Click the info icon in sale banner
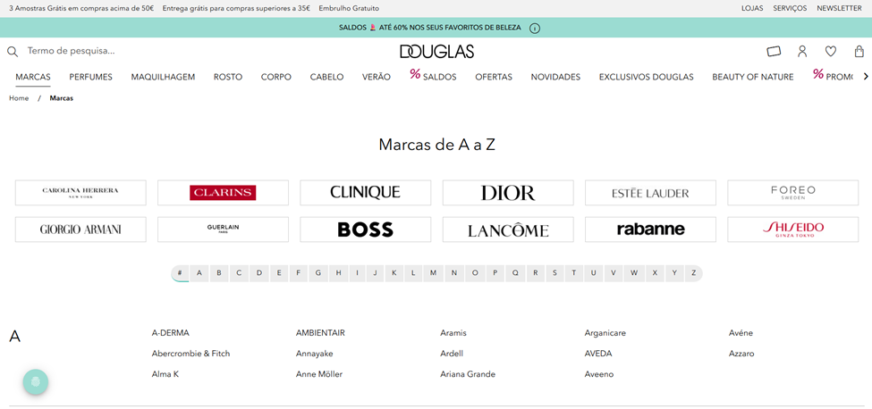Image resolution: width=872 pixels, height=409 pixels. (535, 28)
